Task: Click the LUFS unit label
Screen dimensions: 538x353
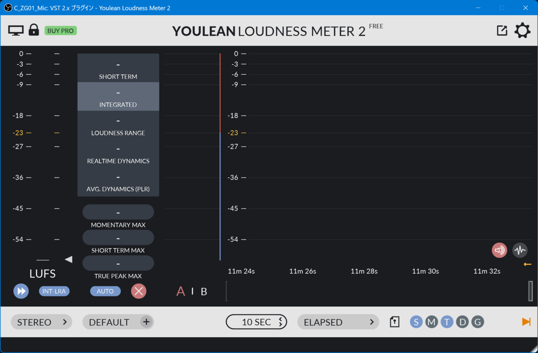Action: coord(43,274)
